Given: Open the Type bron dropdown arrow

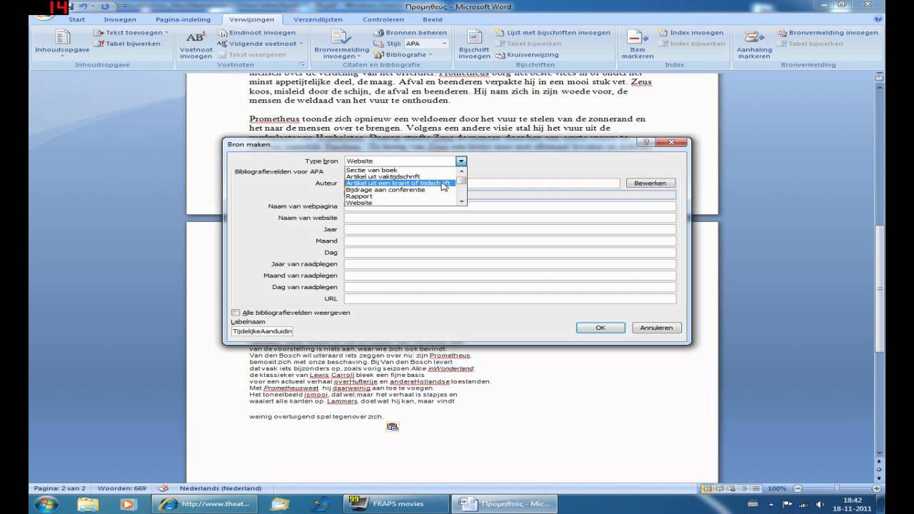Looking at the screenshot, I should [x=461, y=161].
